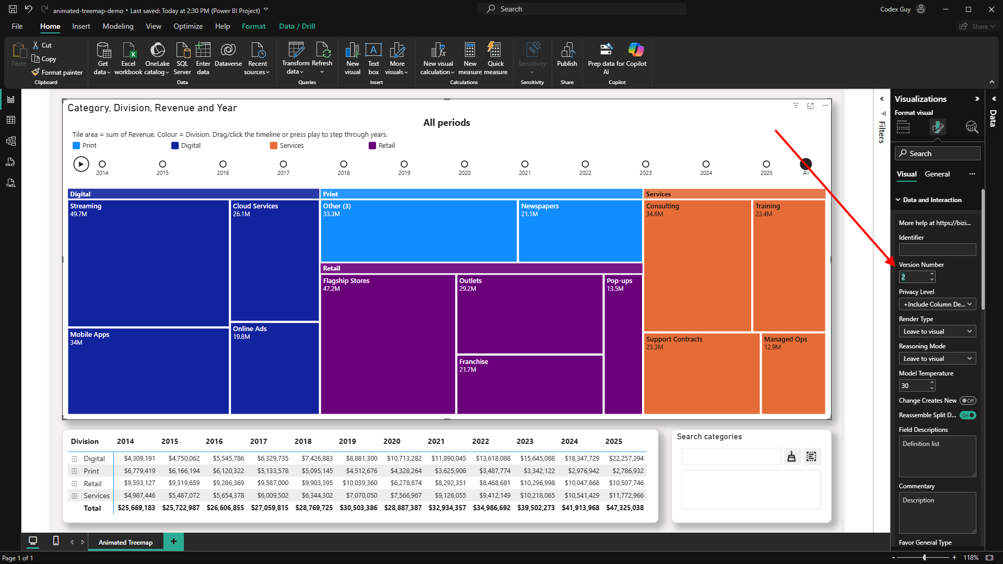The image size is (1003, 564).
Task: Click Copy in Clipboard group
Action: [x=44, y=59]
